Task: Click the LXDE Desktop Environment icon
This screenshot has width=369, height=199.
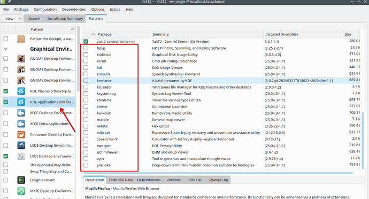Action: (21, 145)
